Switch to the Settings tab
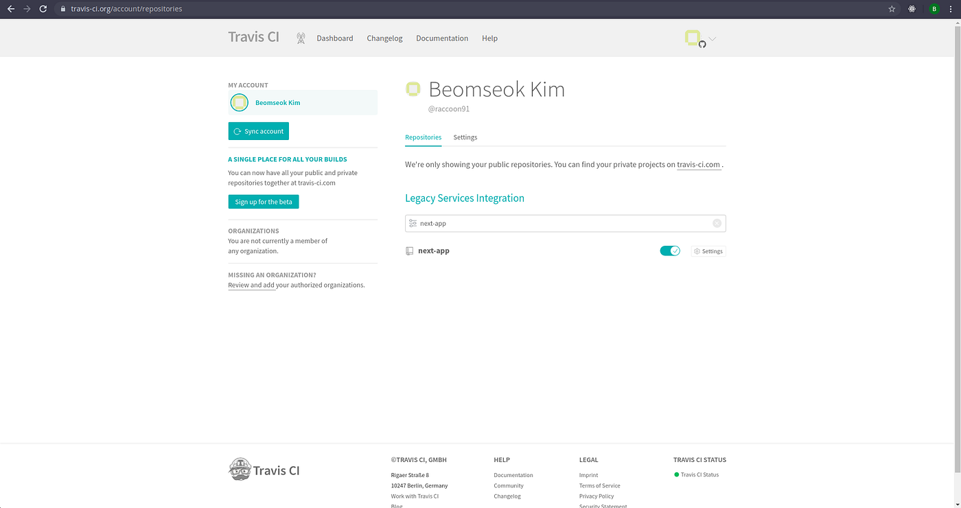 (465, 137)
